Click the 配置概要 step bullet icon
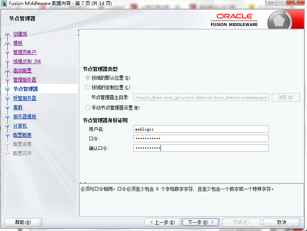307x231 pixels. pyautogui.click(x=7, y=135)
